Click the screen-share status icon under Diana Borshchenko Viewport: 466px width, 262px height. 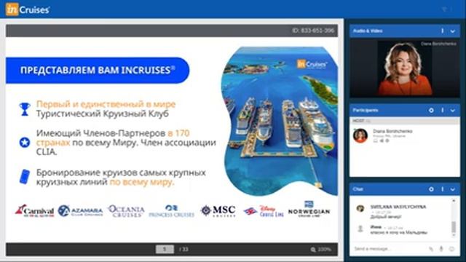(376, 140)
